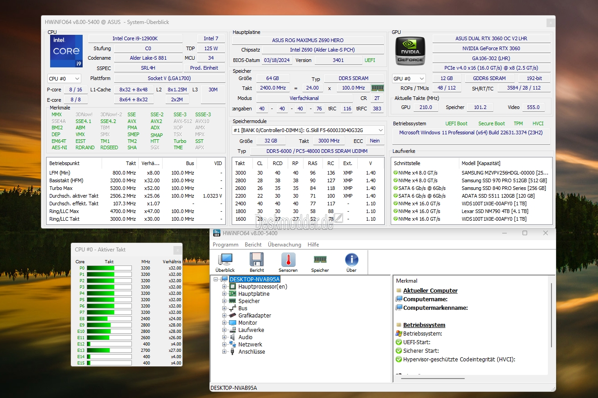598x398 pixels.
Task: Click the ASUS ROG MAXIMUS Z690 HERO field
Action: coord(308,41)
